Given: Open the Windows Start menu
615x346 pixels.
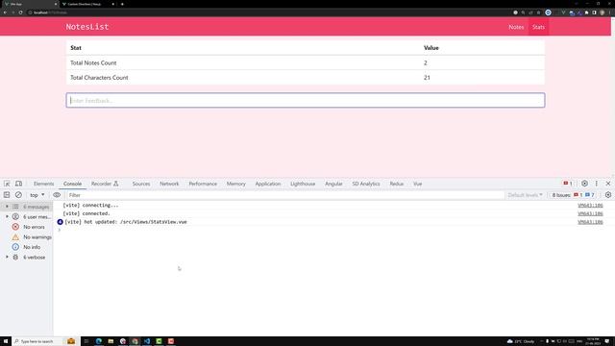Looking at the screenshot, I should [x=6, y=341].
